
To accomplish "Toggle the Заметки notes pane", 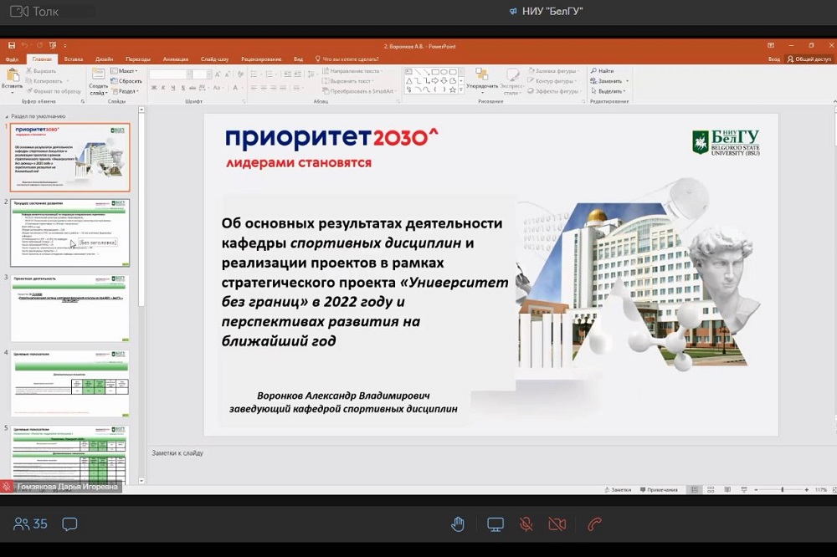I will [617, 489].
